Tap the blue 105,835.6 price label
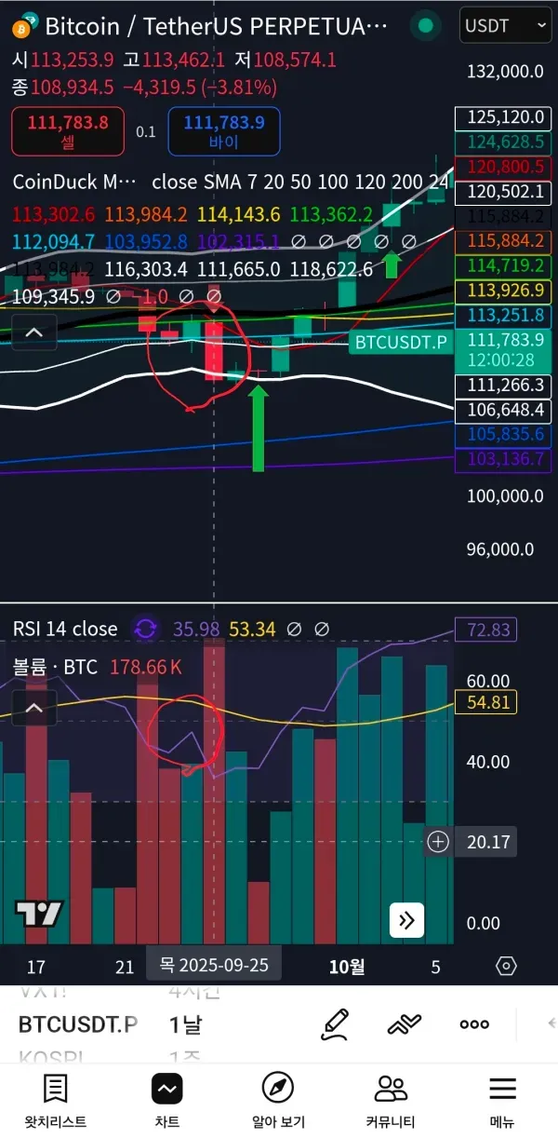 (x=502, y=434)
